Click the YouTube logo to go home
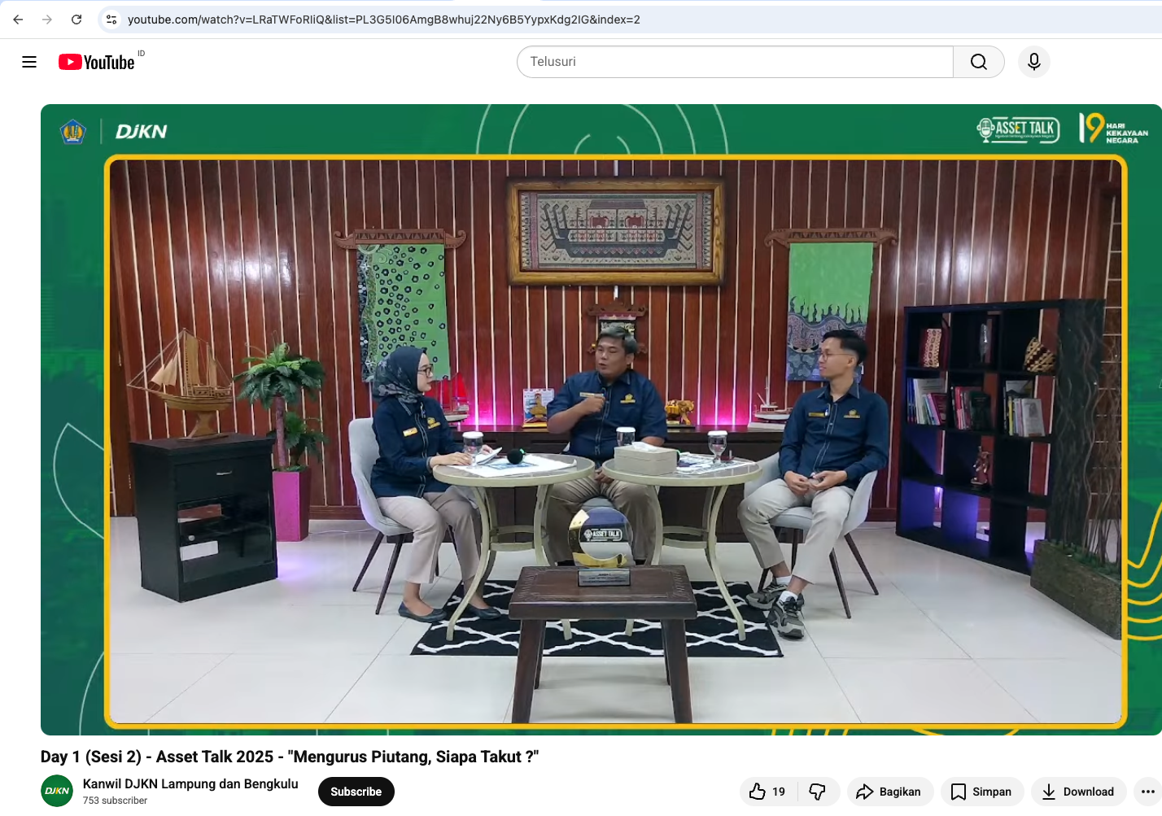1162x816 pixels. pyautogui.click(x=97, y=62)
